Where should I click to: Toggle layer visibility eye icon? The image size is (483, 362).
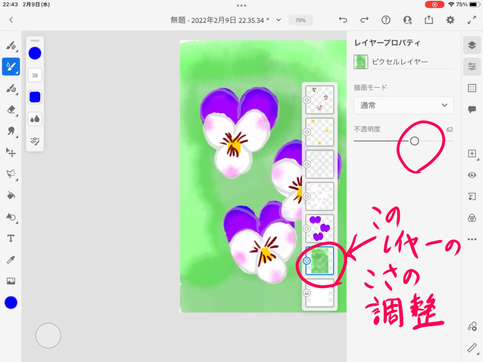tap(472, 175)
